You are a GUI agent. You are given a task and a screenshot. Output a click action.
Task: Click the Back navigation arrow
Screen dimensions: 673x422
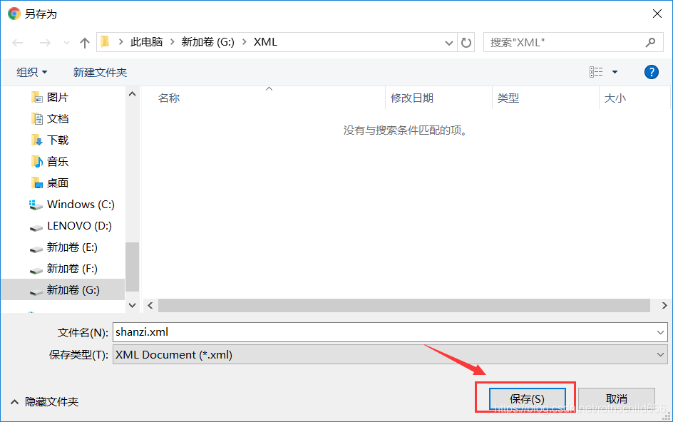click(18, 43)
